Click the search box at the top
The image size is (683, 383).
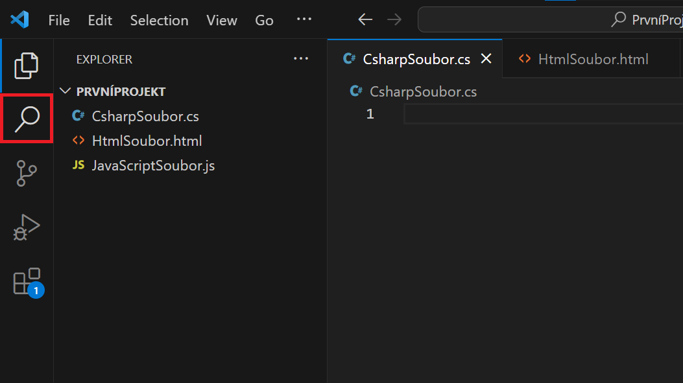tap(550, 19)
